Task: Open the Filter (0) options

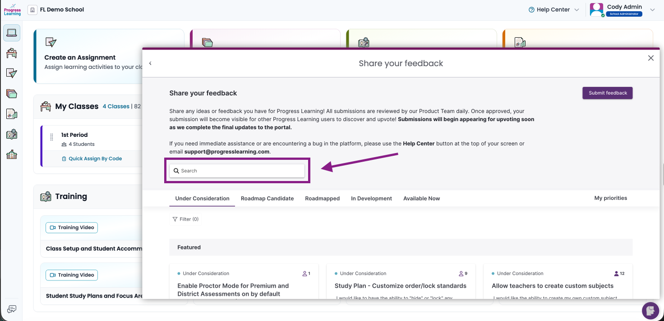Action: [x=185, y=219]
